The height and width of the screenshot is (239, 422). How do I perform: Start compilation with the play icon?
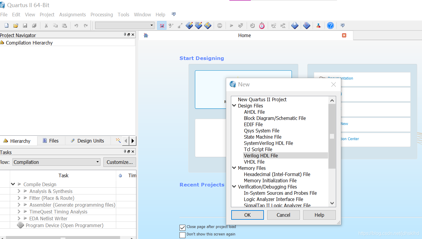pos(232,26)
